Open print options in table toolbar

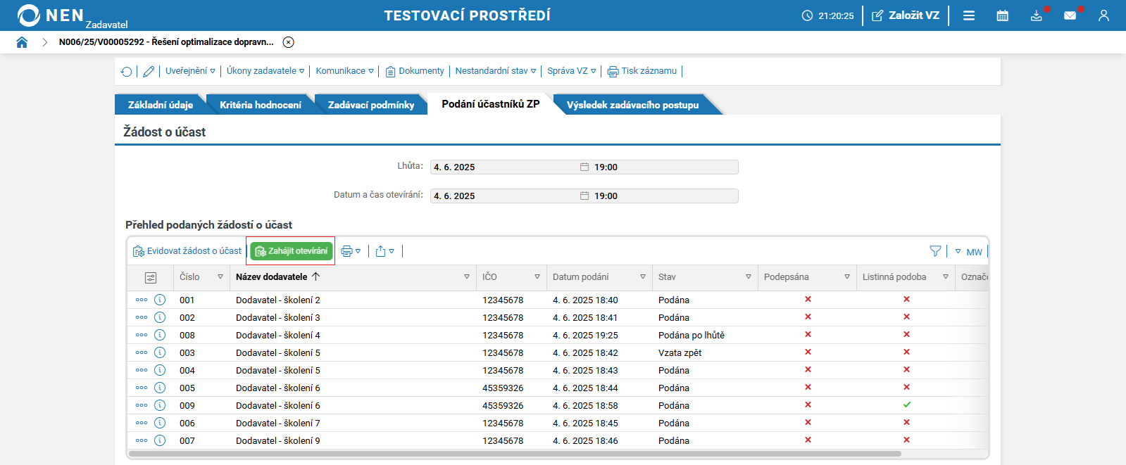(351, 251)
